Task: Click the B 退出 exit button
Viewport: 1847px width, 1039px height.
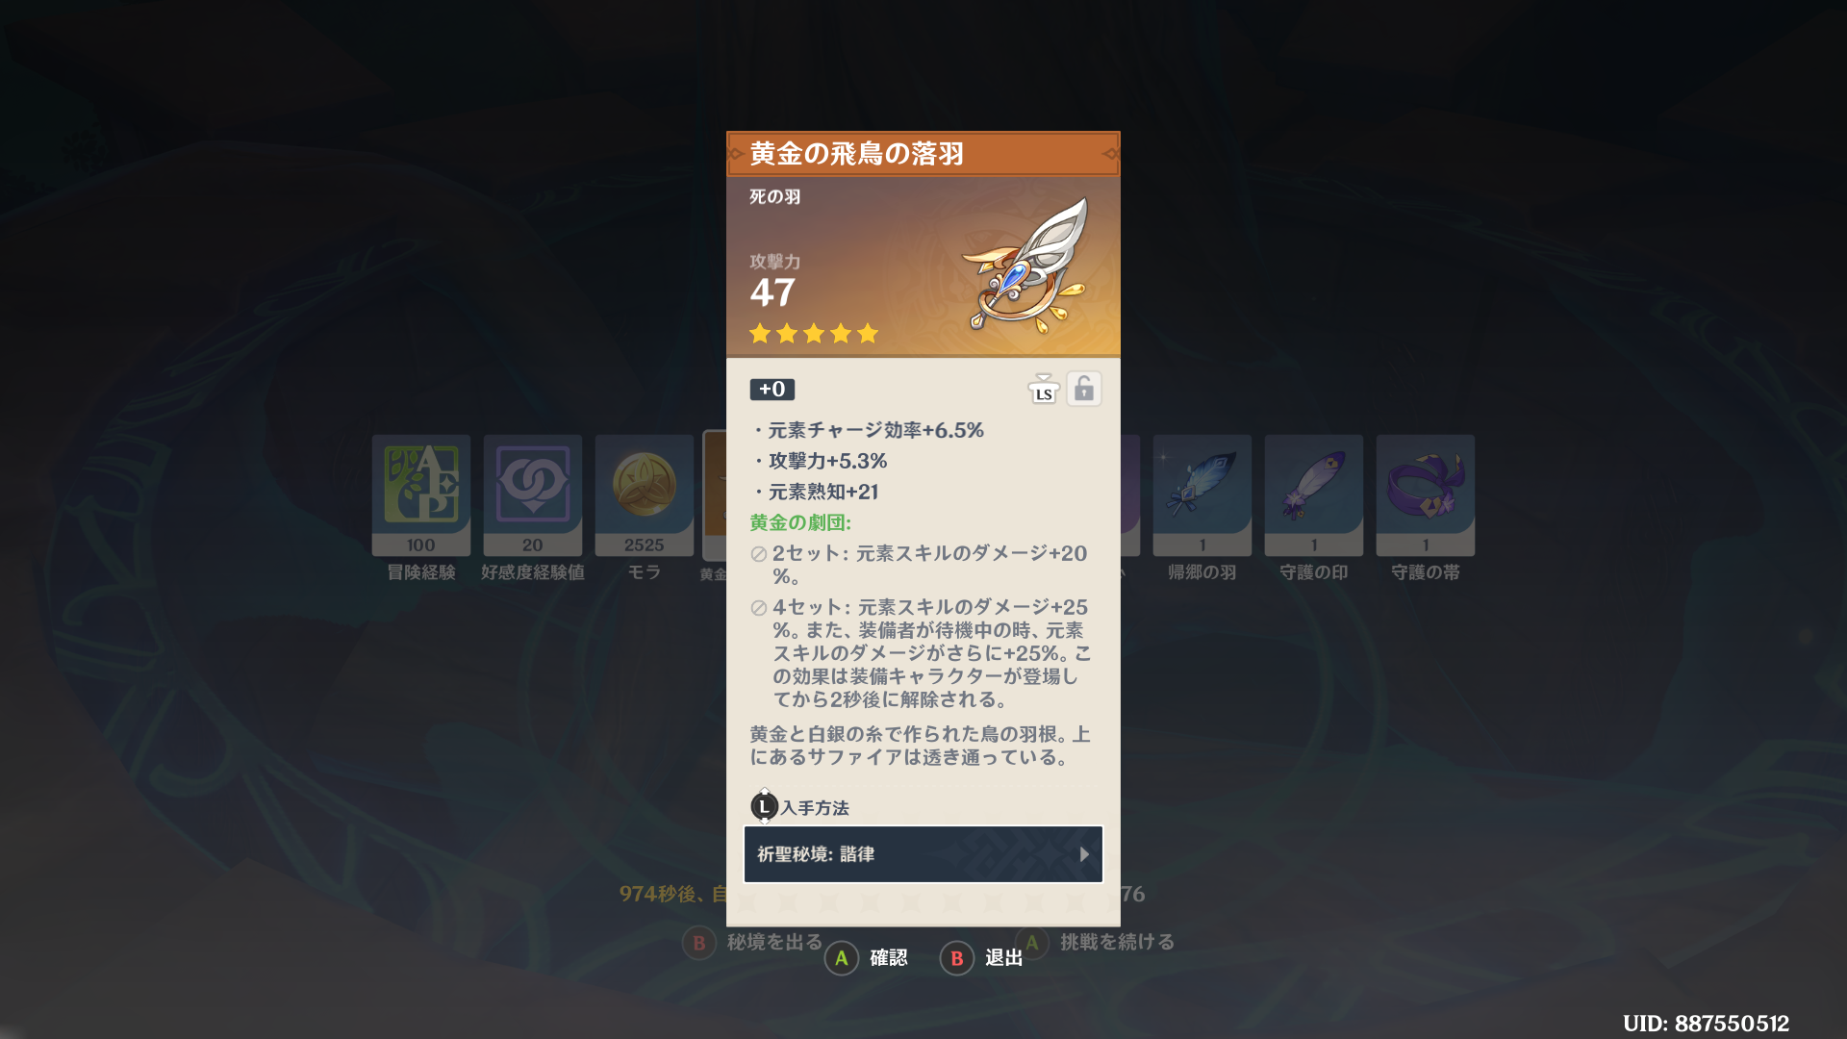Action: tap(981, 958)
